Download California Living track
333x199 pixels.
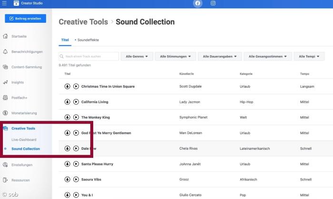(68, 102)
